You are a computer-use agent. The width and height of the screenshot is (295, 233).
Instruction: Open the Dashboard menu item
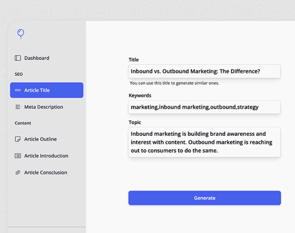(37, 58)
